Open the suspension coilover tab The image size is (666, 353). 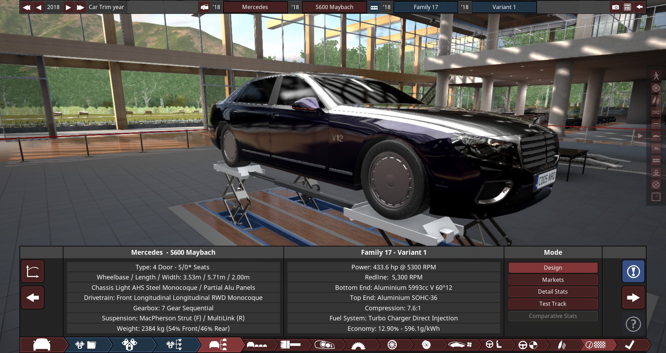[x=562, y=345]
